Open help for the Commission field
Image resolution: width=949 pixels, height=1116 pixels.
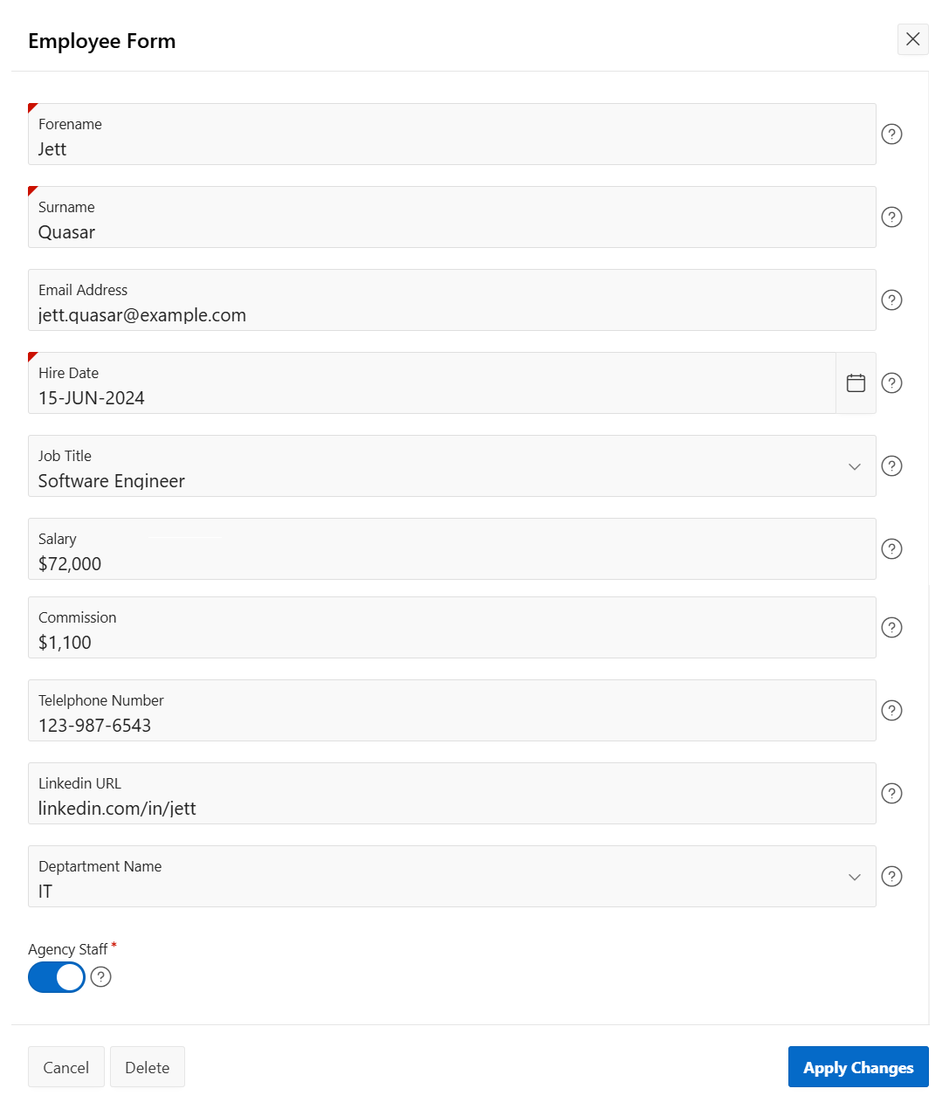tap(891, 627)
